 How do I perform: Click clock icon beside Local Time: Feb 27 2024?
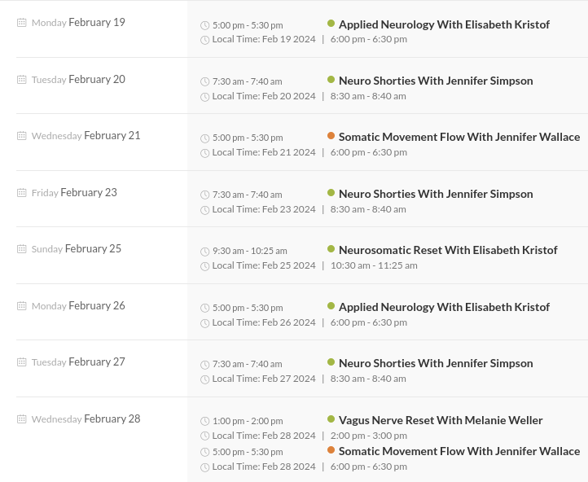(204, 379)
